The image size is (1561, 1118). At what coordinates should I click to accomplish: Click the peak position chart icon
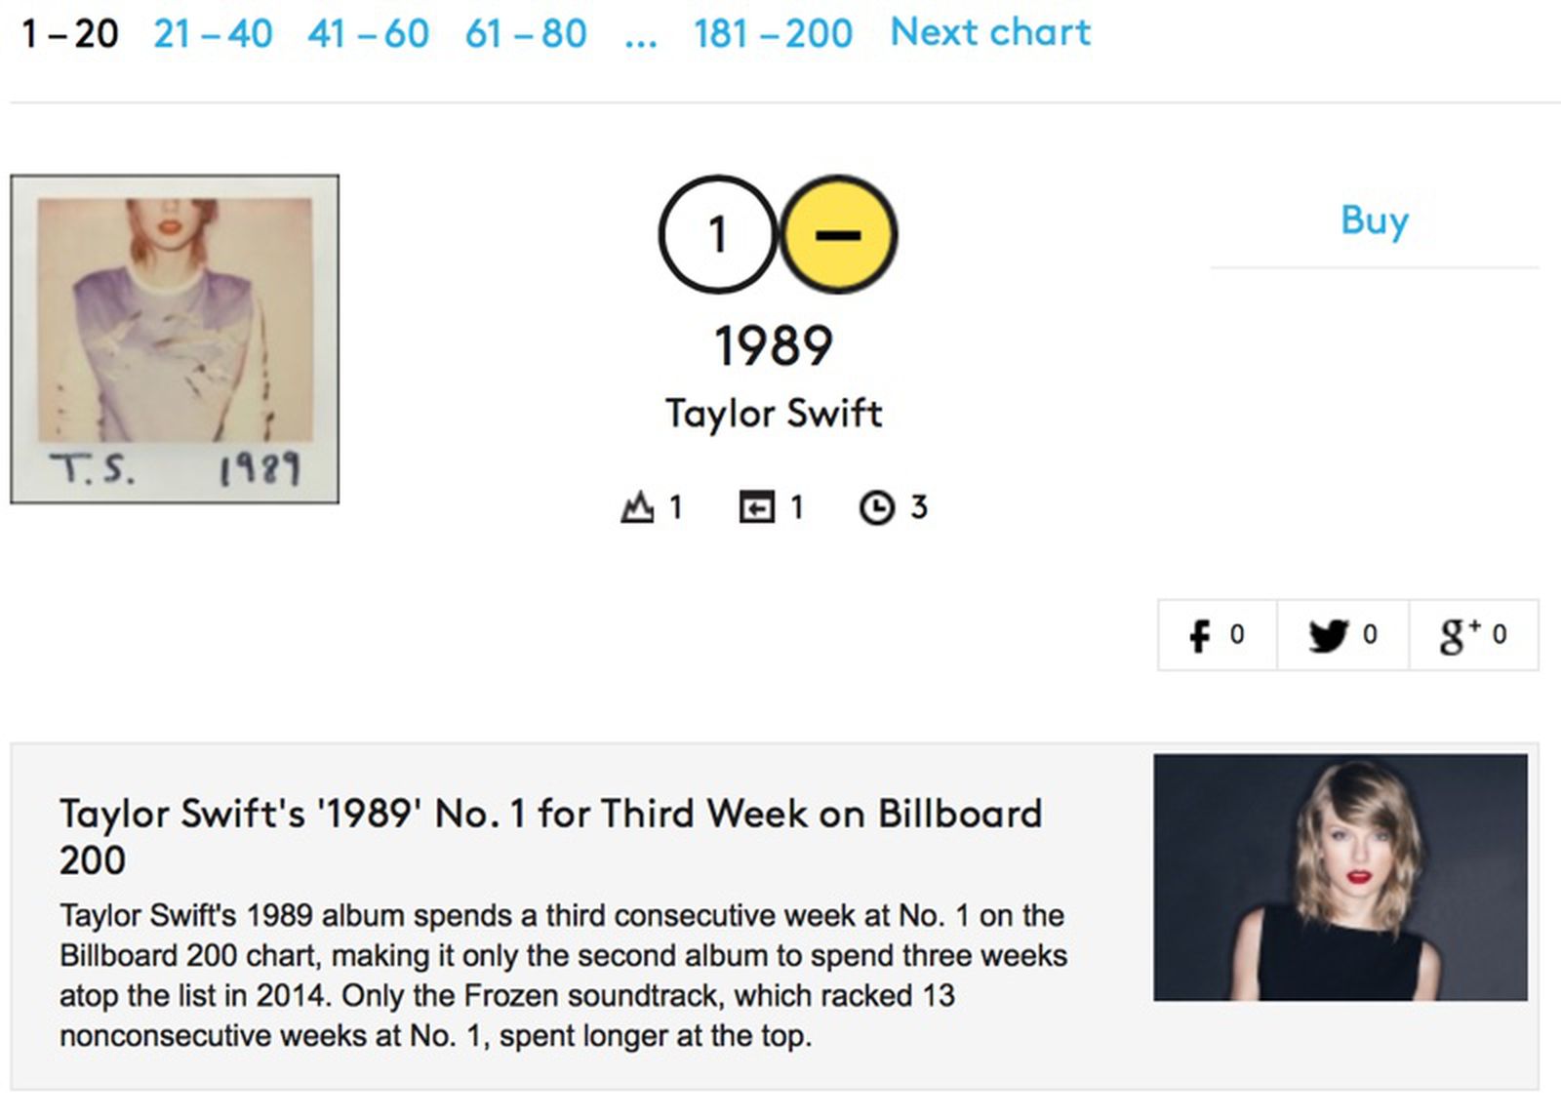pyautogui.click(x=639, y=505)
